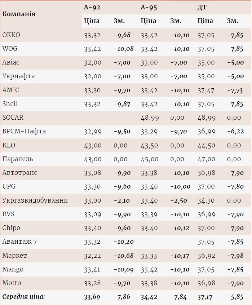
Task: Click Паралель's А-95 price 45,00
Action: pyautogui.click(x=149, y=159)
